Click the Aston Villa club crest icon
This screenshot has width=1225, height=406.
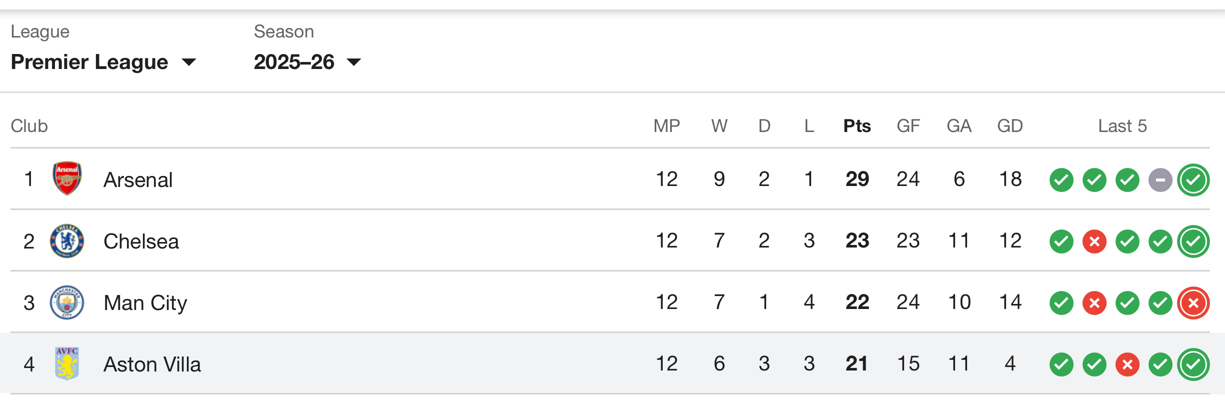click(67, 363)
